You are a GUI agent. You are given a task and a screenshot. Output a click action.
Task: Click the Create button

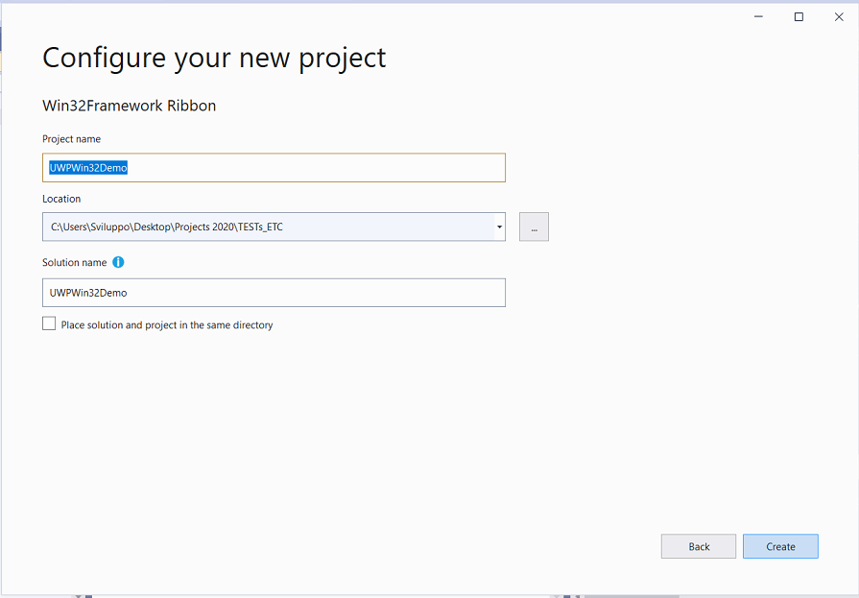(780, 546)
